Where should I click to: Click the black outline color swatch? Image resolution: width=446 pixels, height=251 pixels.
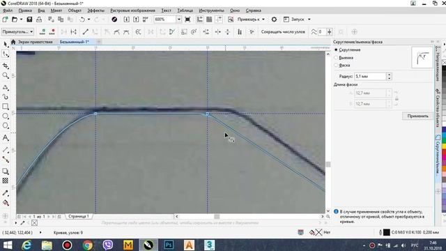click(x=386, y=232)
